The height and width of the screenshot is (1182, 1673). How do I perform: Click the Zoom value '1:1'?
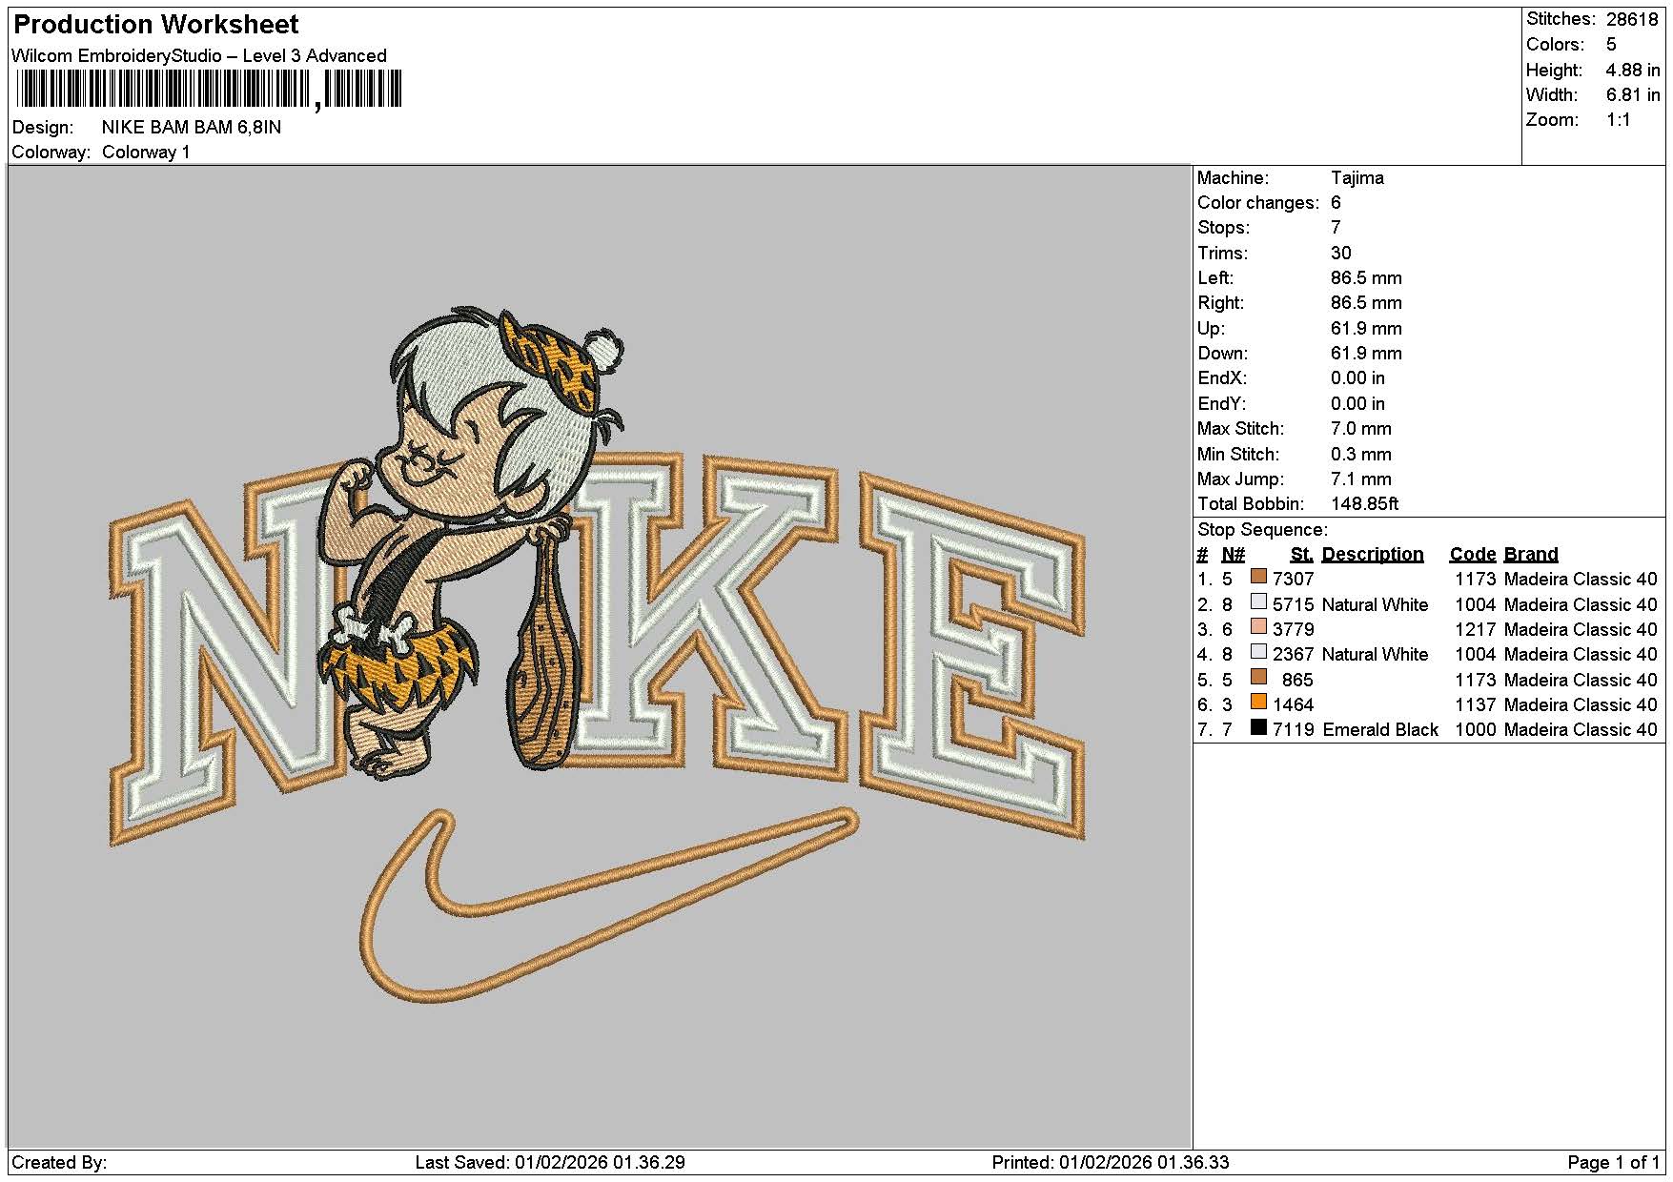point(1618,119)
